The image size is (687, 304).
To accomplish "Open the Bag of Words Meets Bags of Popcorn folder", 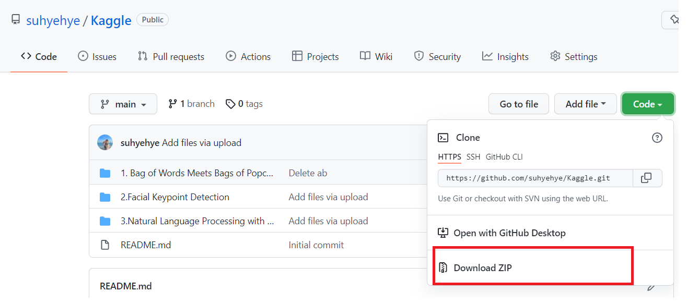I will click(x=197, y=173).
